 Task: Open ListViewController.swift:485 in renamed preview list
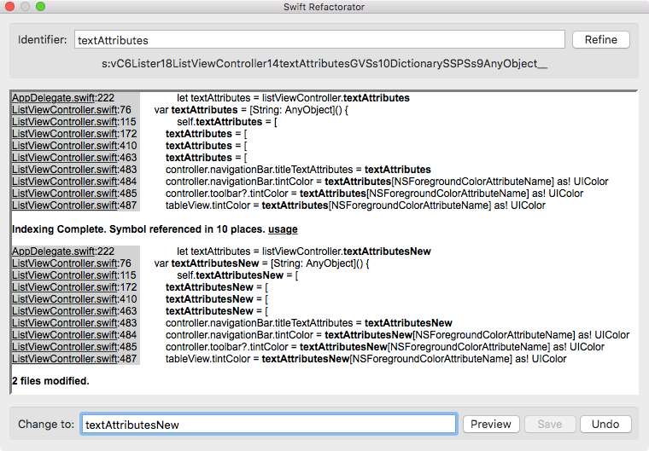[74, 347]
